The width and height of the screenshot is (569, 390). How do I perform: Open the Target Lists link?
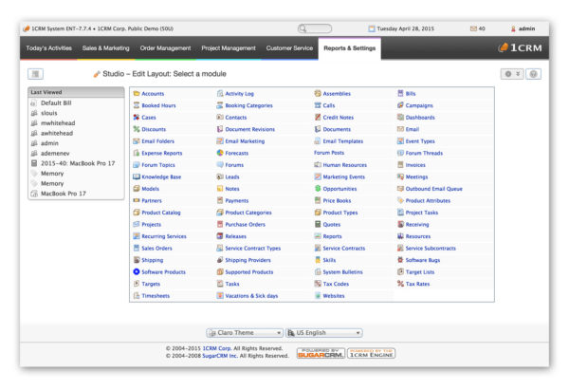coord(420,271)
